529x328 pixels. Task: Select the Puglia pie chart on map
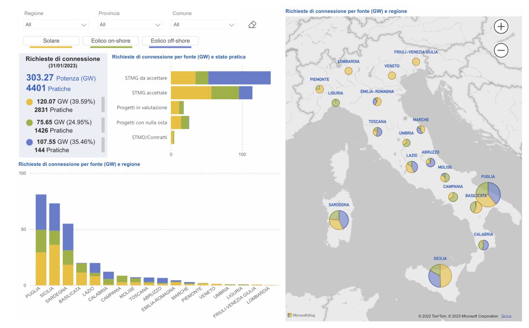488,194
